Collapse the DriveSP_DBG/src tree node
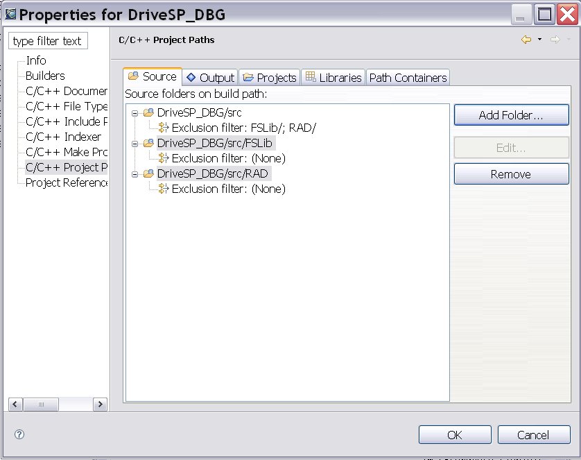Viewport: 581px width, 460px height. click(x=135, y=113)
